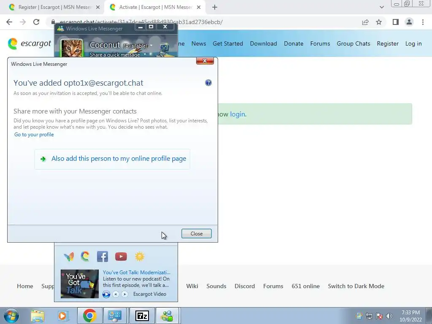Click the volume speaker tray icon
Viewport: 432px width, 324px height.
tap(389, 316)
